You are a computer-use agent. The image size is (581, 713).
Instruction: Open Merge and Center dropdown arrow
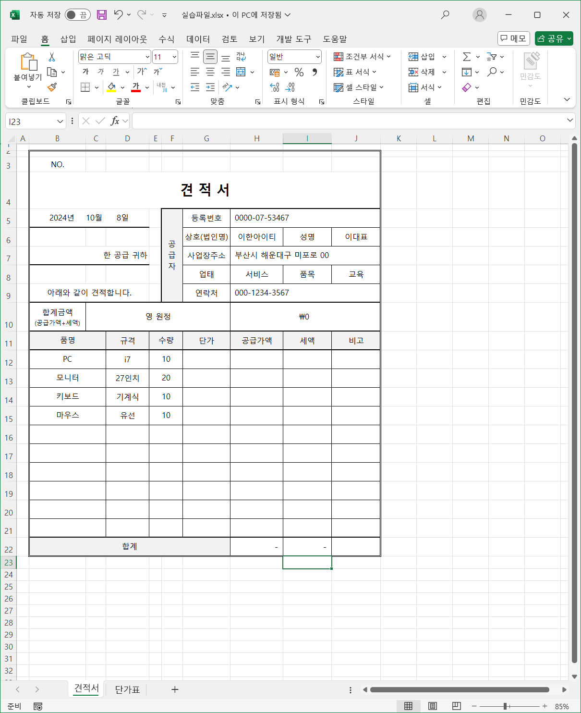pos(252,72)
